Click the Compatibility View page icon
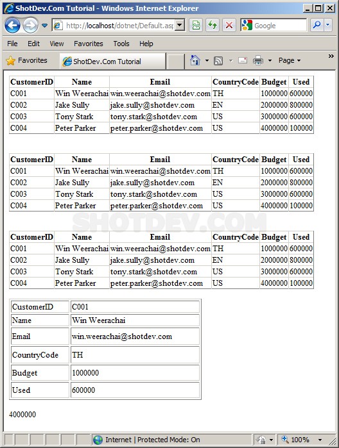Screen dimensions: 339x448 point(196,26)
